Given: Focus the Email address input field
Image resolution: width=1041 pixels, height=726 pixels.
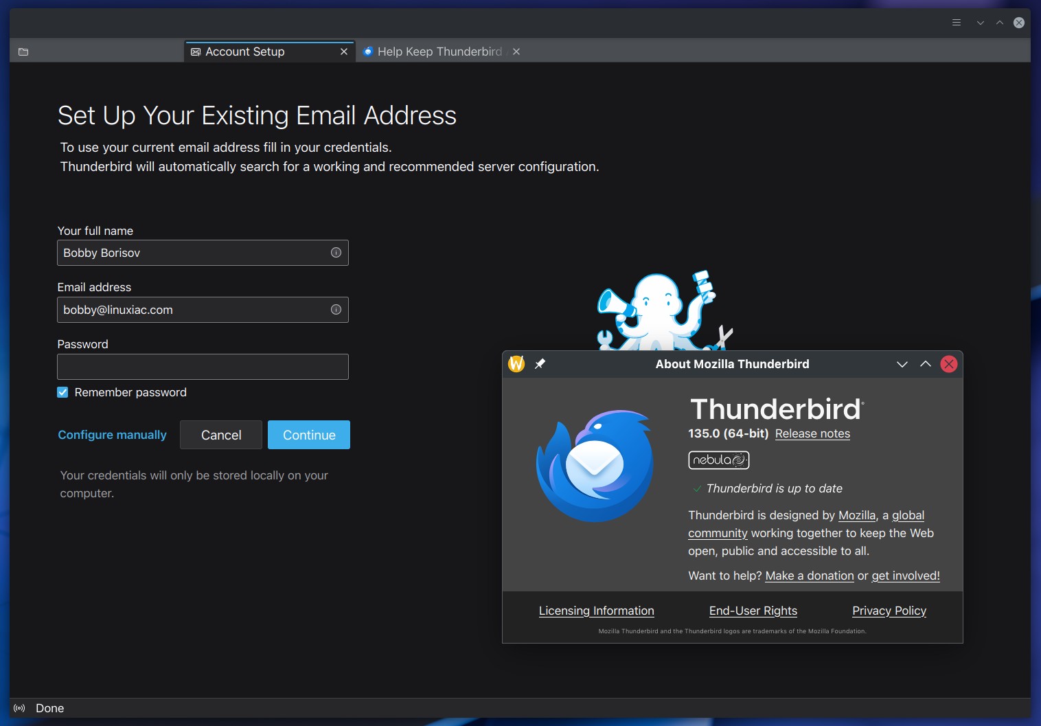Looking at the screenshot, I should (203, 310).
